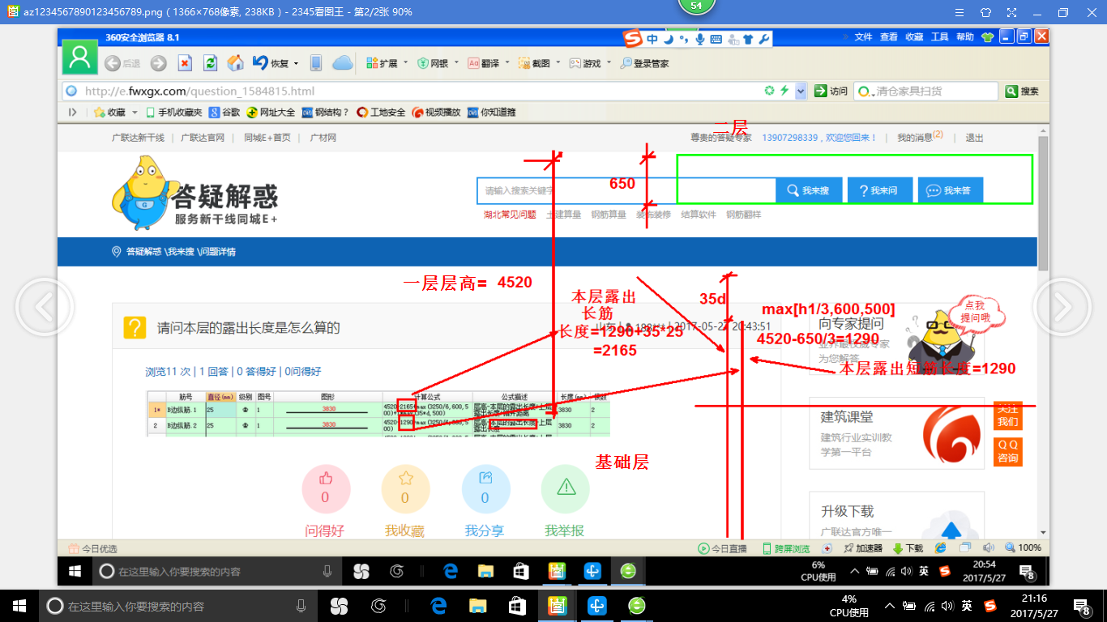This screenshot has height=622, width=1107.
Task: Expand the dropdown arrow next to 扩展
Action: (x=404, y=64)
